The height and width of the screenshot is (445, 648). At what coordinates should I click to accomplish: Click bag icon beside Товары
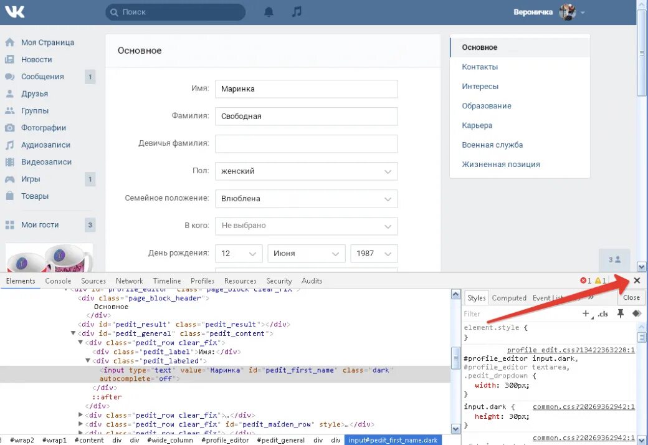[x=10, y=196]
